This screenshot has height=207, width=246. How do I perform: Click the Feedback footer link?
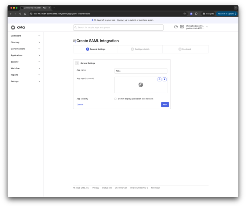(x=155, y=188)
